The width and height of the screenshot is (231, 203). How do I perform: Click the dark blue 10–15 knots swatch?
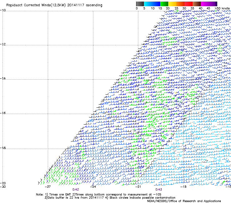coord(156,4)
